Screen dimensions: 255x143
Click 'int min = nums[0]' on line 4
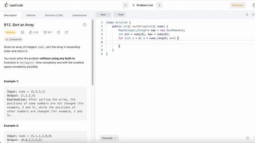pos(131,34)
